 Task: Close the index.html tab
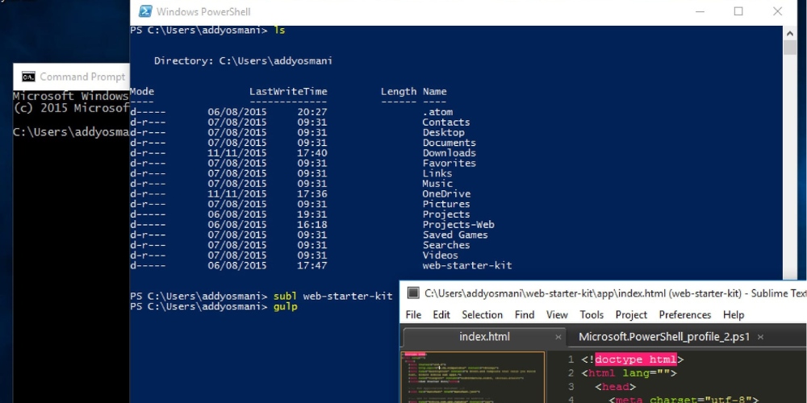(557, 337)
